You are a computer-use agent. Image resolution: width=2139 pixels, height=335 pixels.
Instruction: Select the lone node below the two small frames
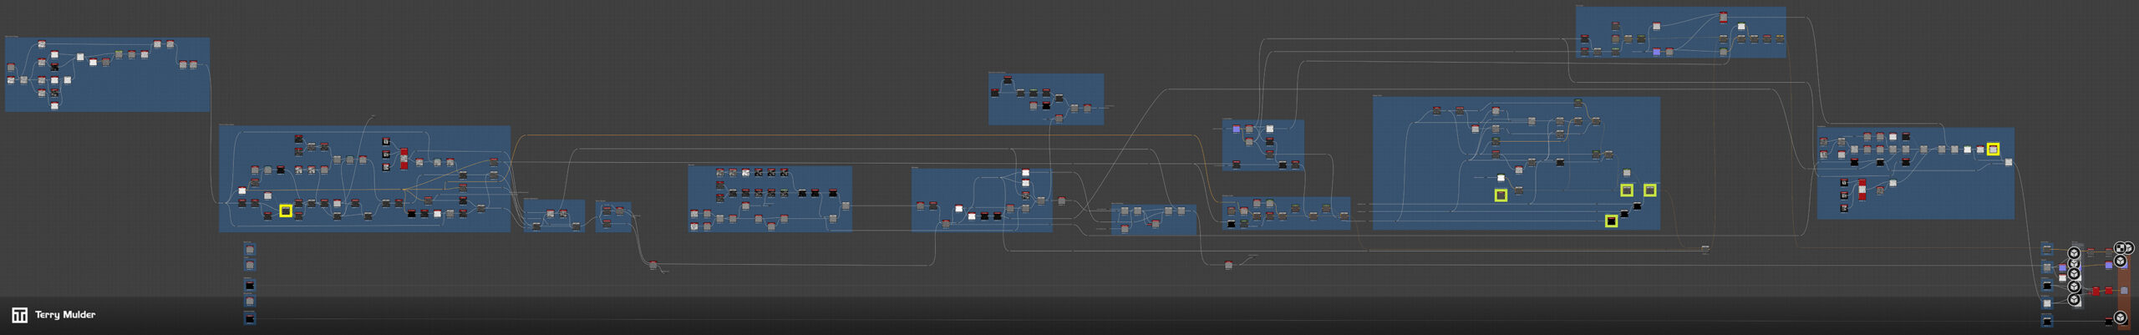[x=653, y=265]
